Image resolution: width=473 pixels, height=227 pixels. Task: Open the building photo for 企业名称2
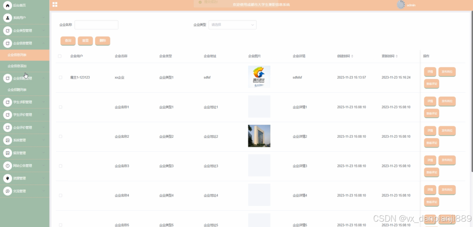[x=259, y=136]
